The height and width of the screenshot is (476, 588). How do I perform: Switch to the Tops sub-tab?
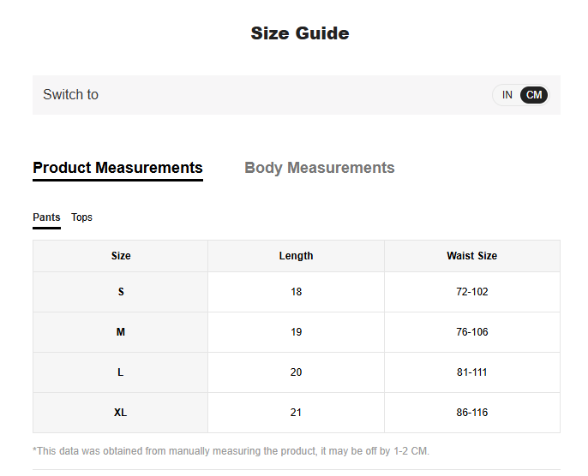point(81,217)
